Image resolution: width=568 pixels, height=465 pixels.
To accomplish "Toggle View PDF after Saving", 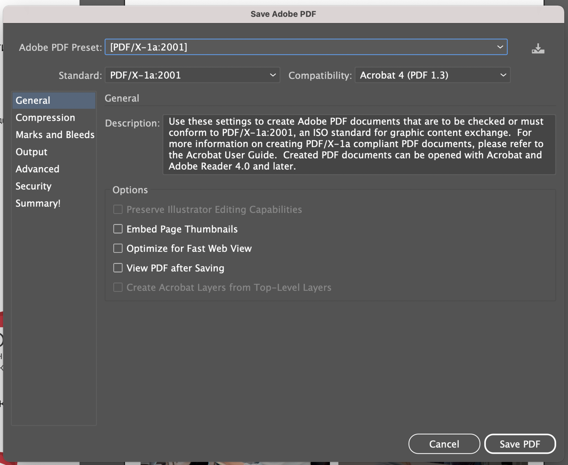I will [118, 268].
